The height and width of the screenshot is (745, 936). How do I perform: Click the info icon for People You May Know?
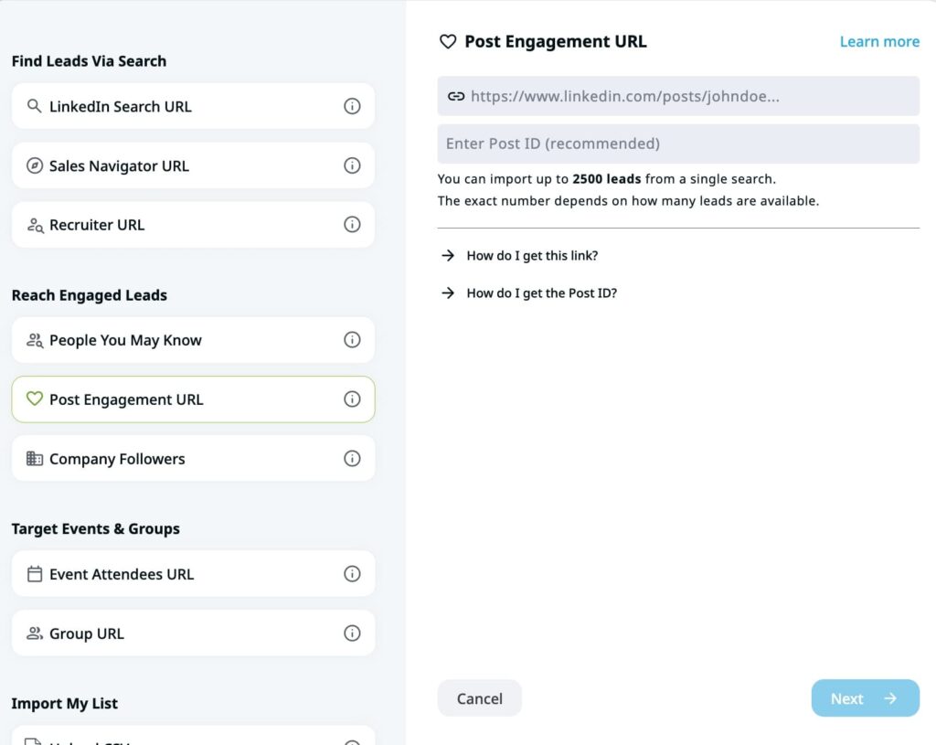(x=352, y=339)
